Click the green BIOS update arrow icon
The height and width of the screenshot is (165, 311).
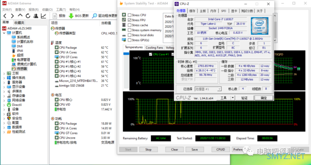click(71, 16)
